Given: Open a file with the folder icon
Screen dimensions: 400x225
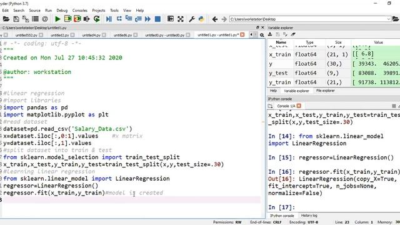Looking at the screenshot, I should pos(6,19).
